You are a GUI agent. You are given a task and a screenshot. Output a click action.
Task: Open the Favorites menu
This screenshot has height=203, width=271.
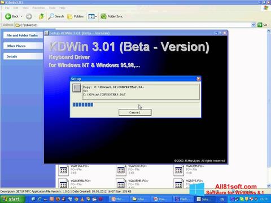[38, 8]
